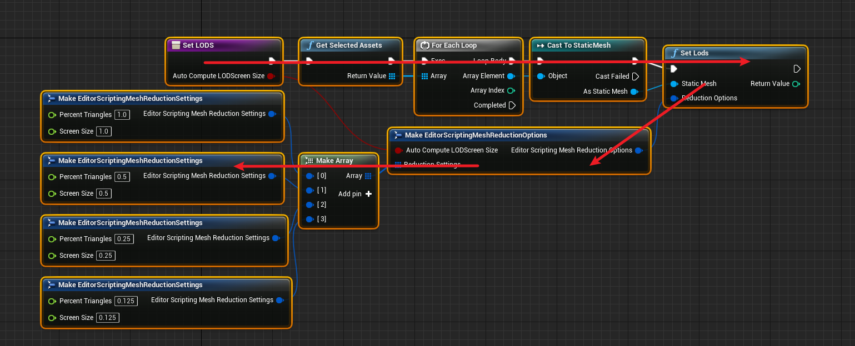
Task: Click the red input pin on Make EditorScriptingMeshReductionOptions
Action: tap(398, 150)
